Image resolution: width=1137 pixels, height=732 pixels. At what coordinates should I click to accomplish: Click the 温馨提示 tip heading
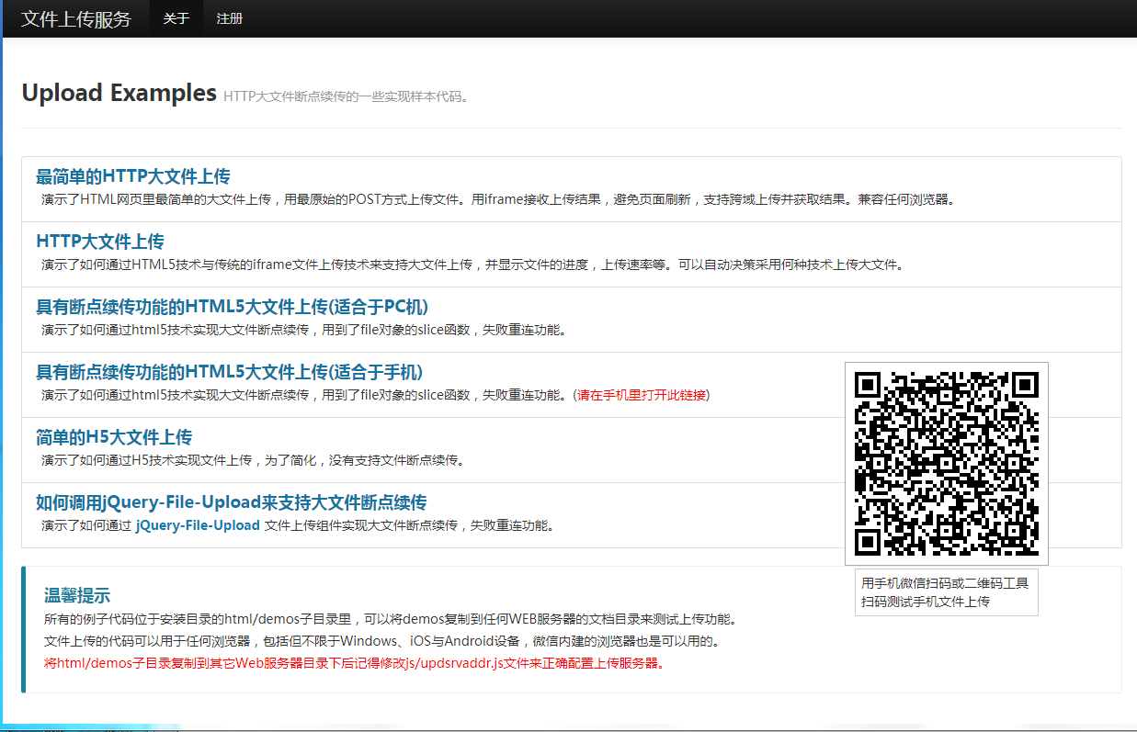[77, 595]
